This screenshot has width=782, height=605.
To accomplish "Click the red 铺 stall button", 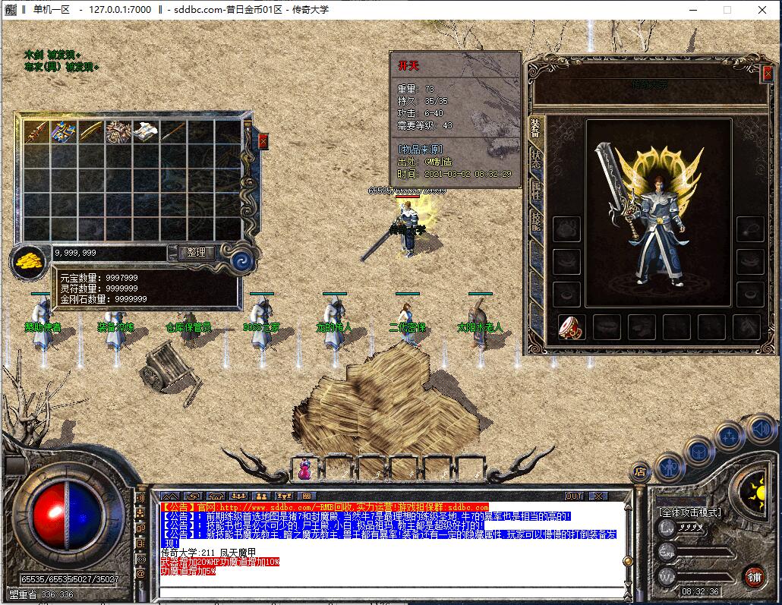I will 754,577.
